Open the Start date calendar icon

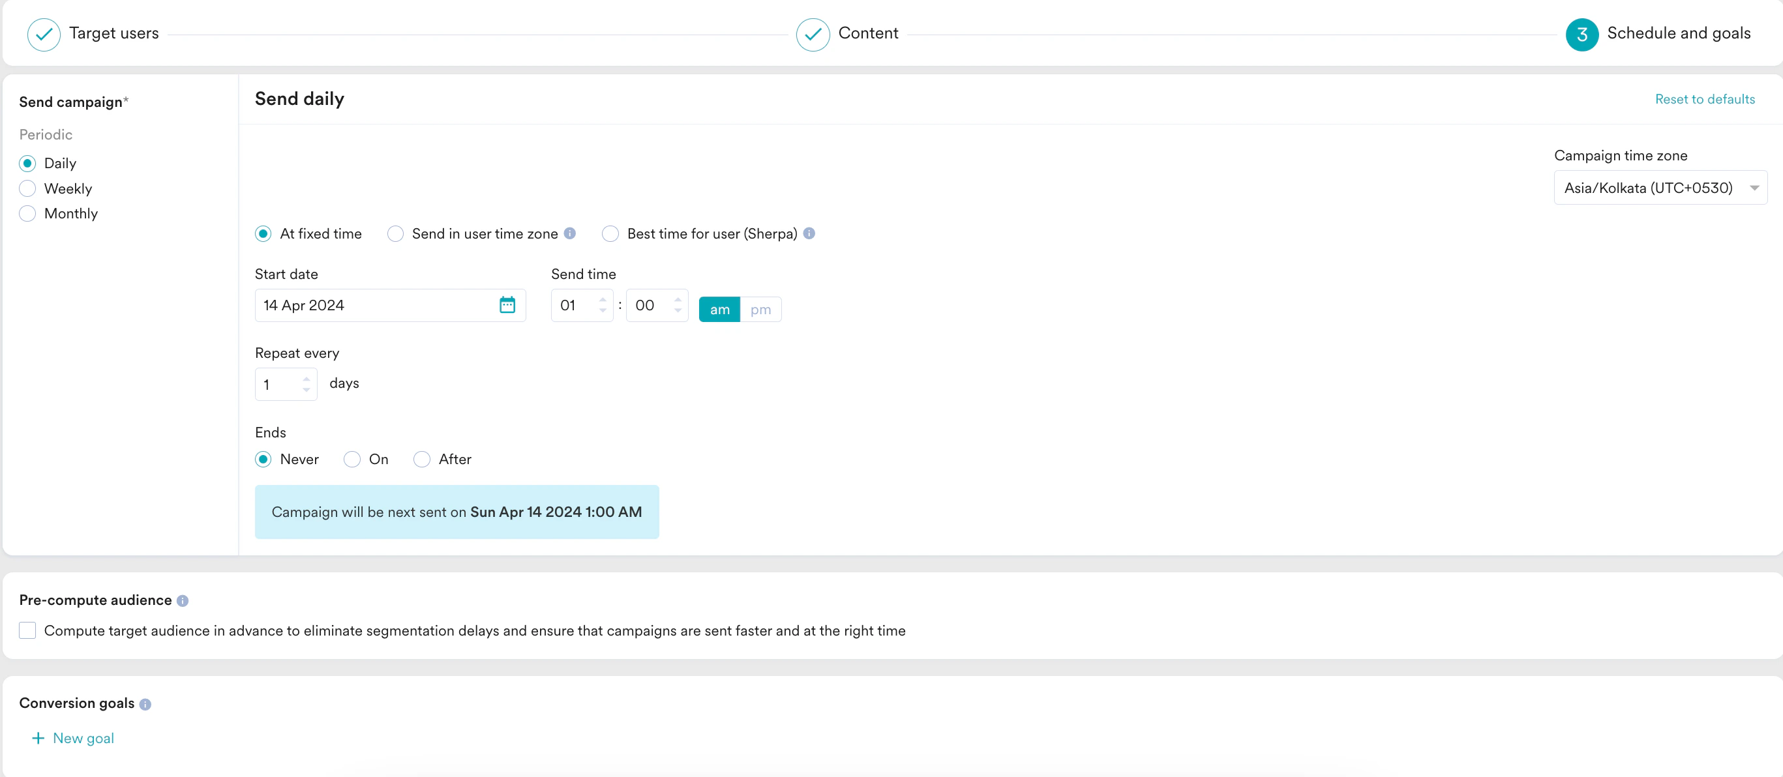pyautogui.click(x=507, y=305)
